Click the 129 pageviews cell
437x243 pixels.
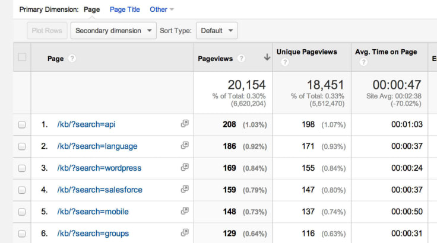[x=229, y=234]
